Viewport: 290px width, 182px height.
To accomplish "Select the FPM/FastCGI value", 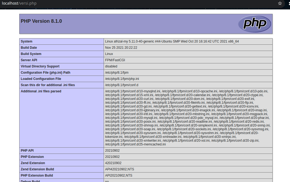I will [115, 60].
